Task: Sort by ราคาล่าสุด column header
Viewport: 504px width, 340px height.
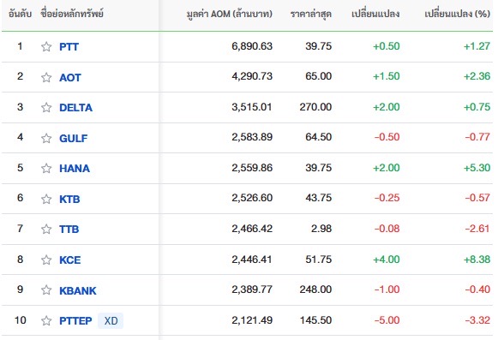Action: tap(311, 14)
